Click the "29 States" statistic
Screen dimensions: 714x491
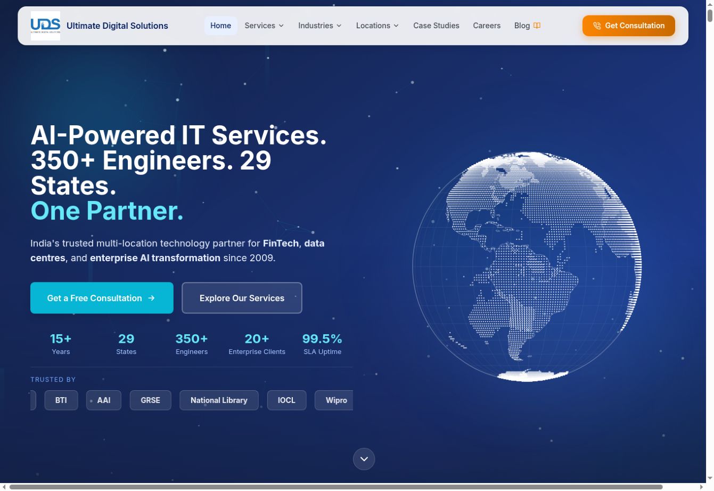point(126,344)
